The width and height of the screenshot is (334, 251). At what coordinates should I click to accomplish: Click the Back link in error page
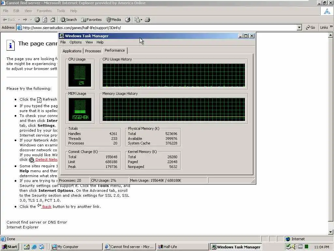[47, 207]
